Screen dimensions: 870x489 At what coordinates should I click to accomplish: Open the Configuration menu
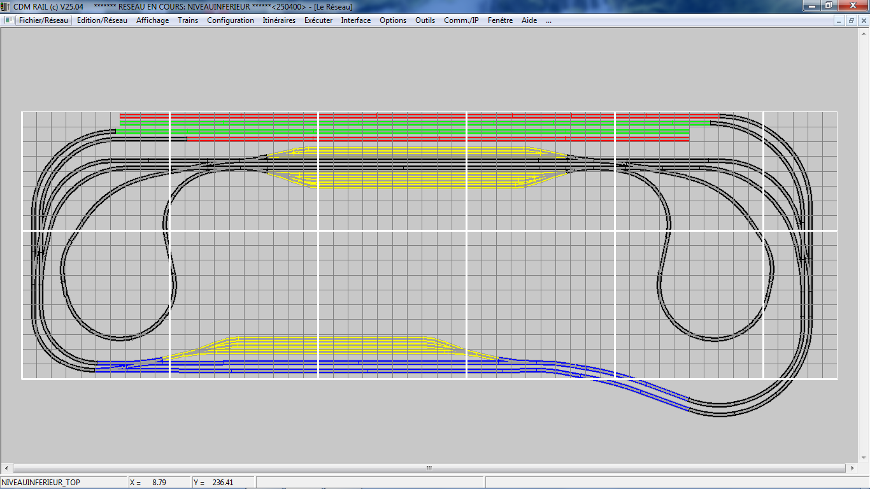[231, 20]
